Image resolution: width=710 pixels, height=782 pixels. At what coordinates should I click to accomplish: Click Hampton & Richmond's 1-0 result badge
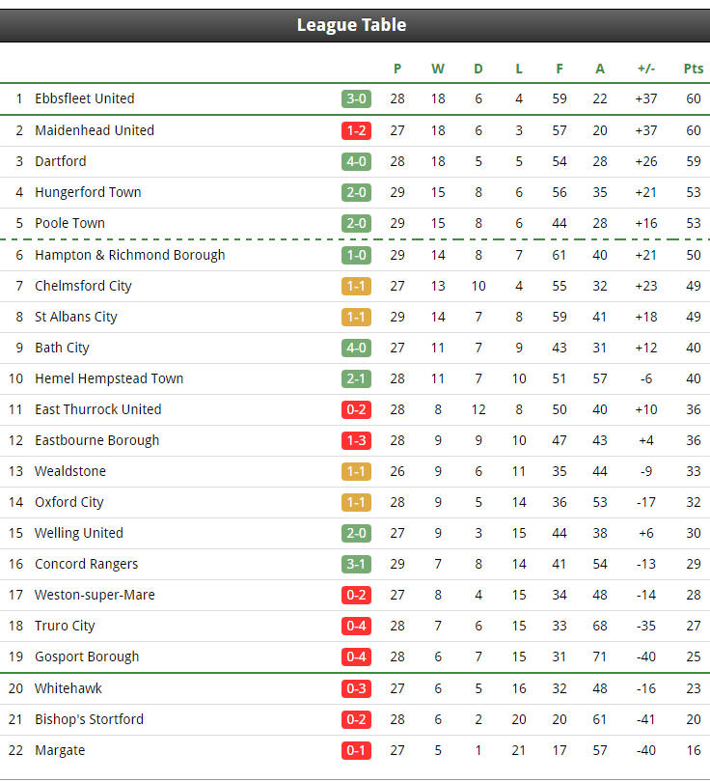pos(356,255)
